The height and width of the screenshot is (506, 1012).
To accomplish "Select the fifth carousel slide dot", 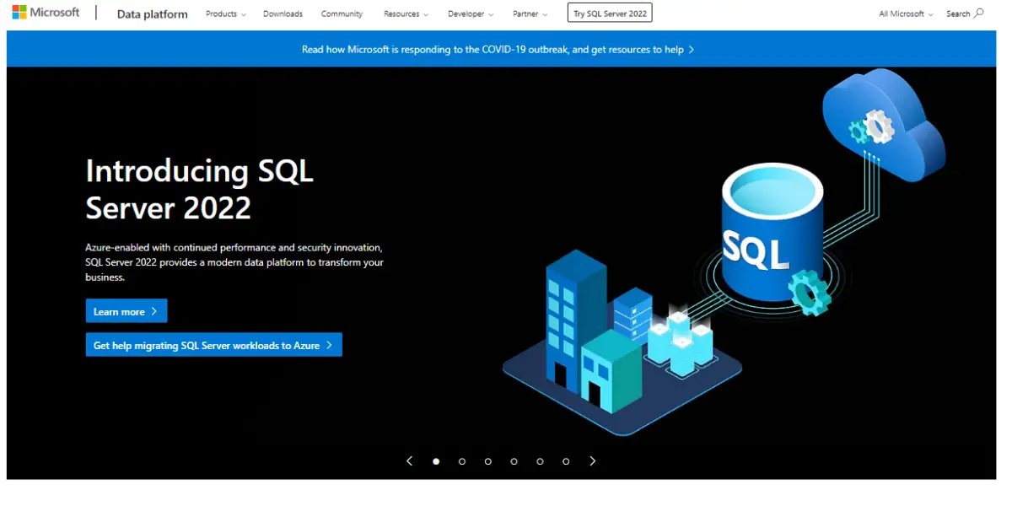I will click(540, 461).
